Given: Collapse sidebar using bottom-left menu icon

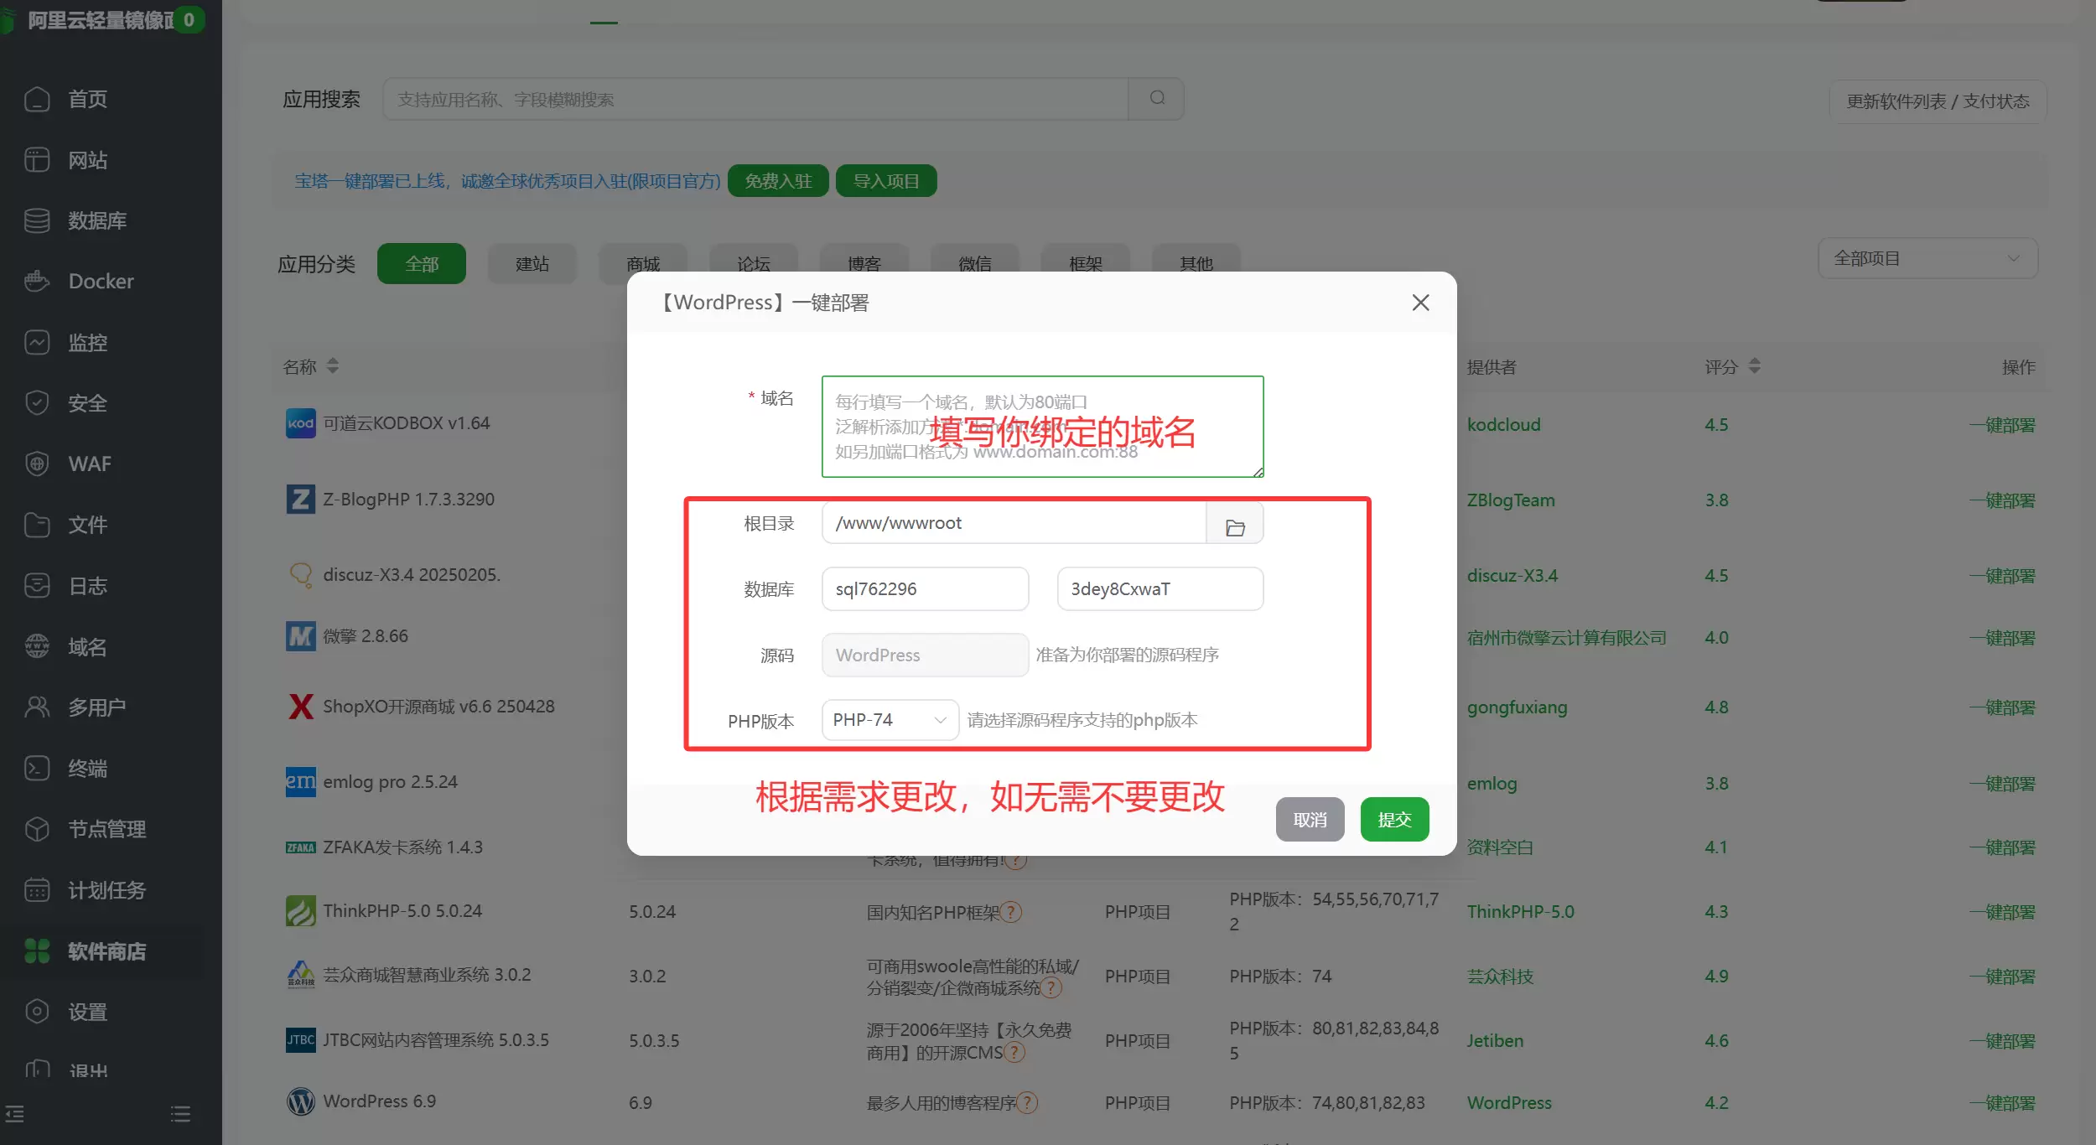Looking at the screenshot, I should 15,1114.
